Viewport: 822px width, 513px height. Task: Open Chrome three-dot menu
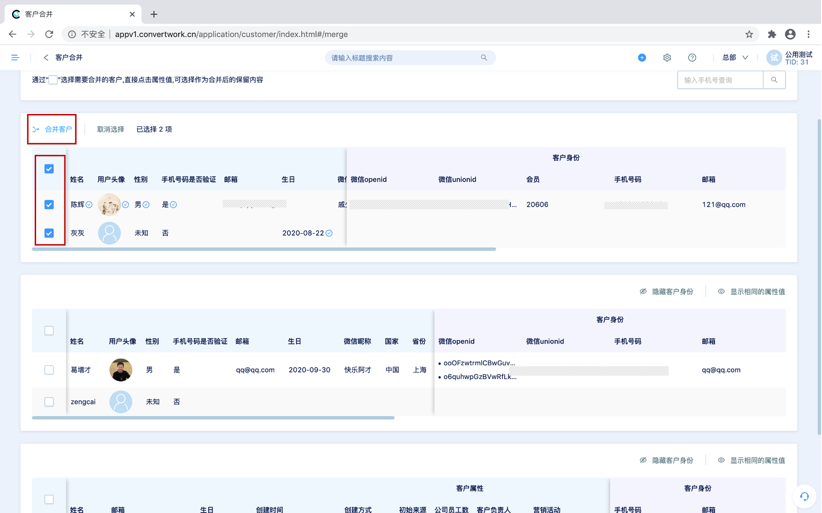pos(809,34)
